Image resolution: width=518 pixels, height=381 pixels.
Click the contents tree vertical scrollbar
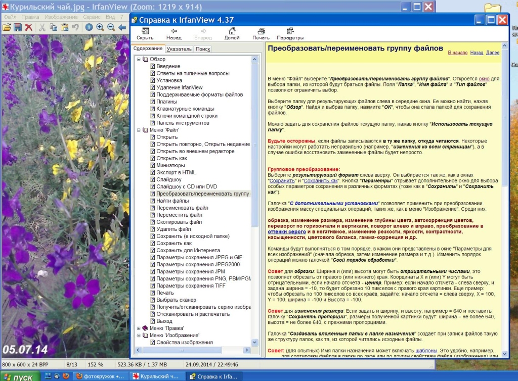pyautogui.click(x=254, y=201)
